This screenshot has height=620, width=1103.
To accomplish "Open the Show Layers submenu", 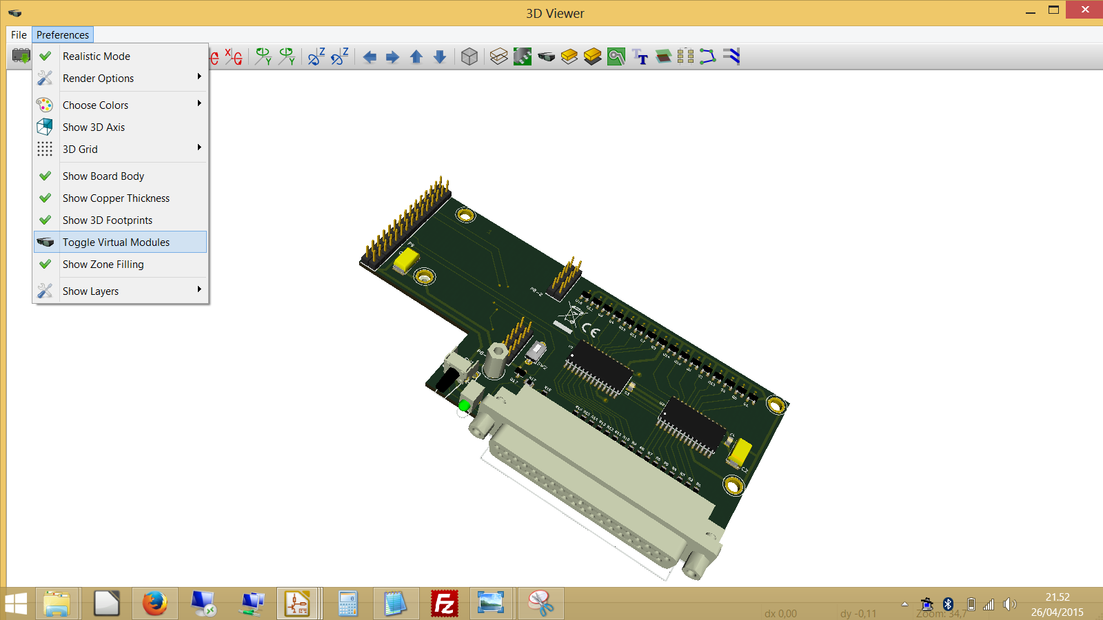I will pyautogui.click(x=91, y=291).
